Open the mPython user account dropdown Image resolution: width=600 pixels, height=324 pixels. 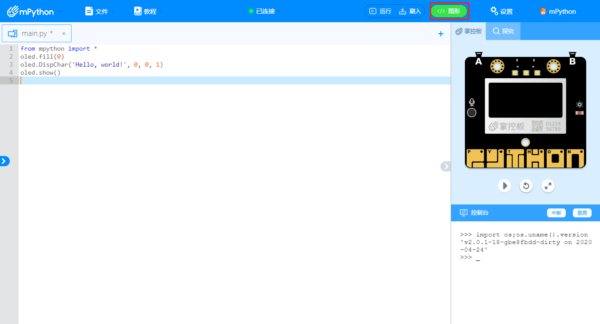tap(561, 11)
